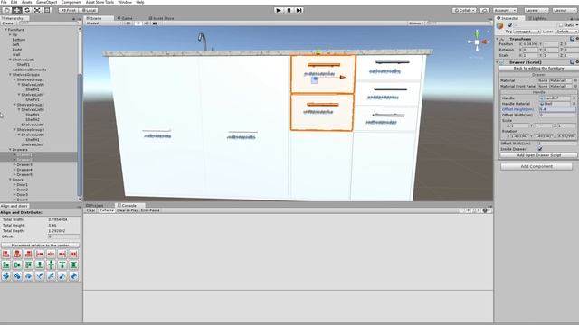Open the Layers dropdown in toolbar

click(536, 10)
